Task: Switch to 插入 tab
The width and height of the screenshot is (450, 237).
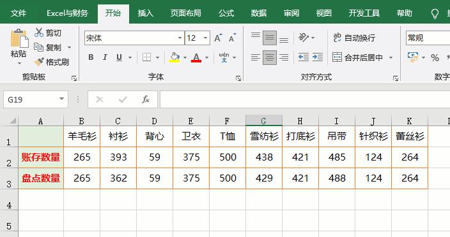Action: pyautogui.click(x=145, y=13)
